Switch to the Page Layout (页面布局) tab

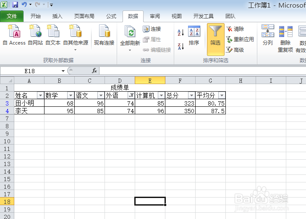click(84, 16)
